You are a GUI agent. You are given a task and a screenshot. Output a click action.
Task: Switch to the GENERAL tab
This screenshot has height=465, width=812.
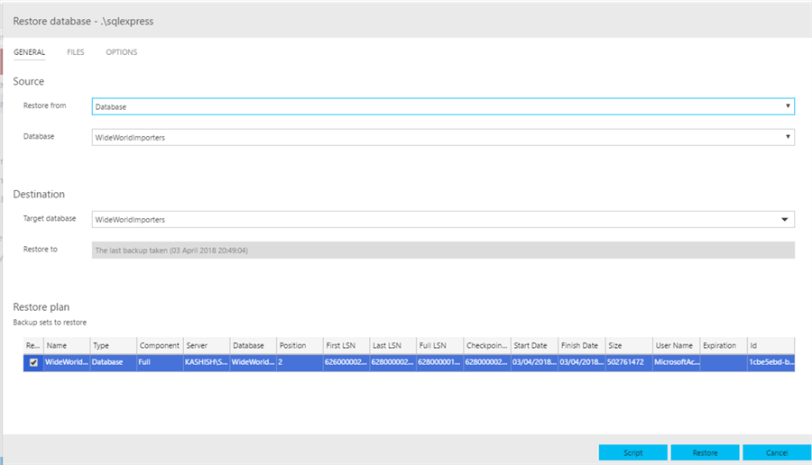click(29, 52)
